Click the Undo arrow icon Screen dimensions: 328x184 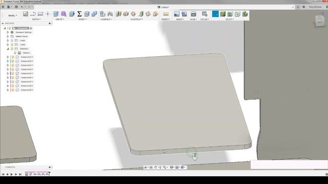(22, 7)
